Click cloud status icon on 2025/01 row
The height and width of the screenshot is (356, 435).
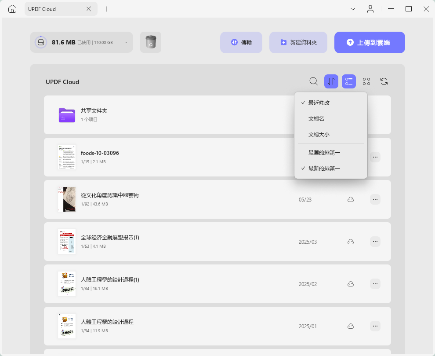coord(351,326)
